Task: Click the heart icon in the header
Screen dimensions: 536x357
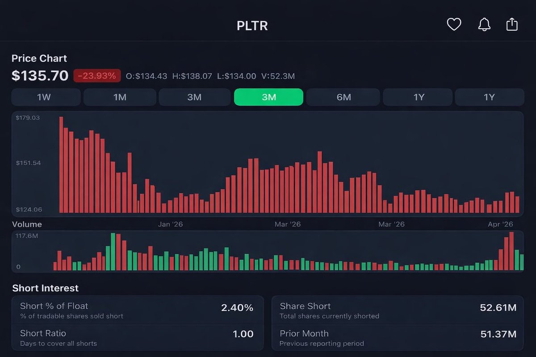Action: click(454, 25)
